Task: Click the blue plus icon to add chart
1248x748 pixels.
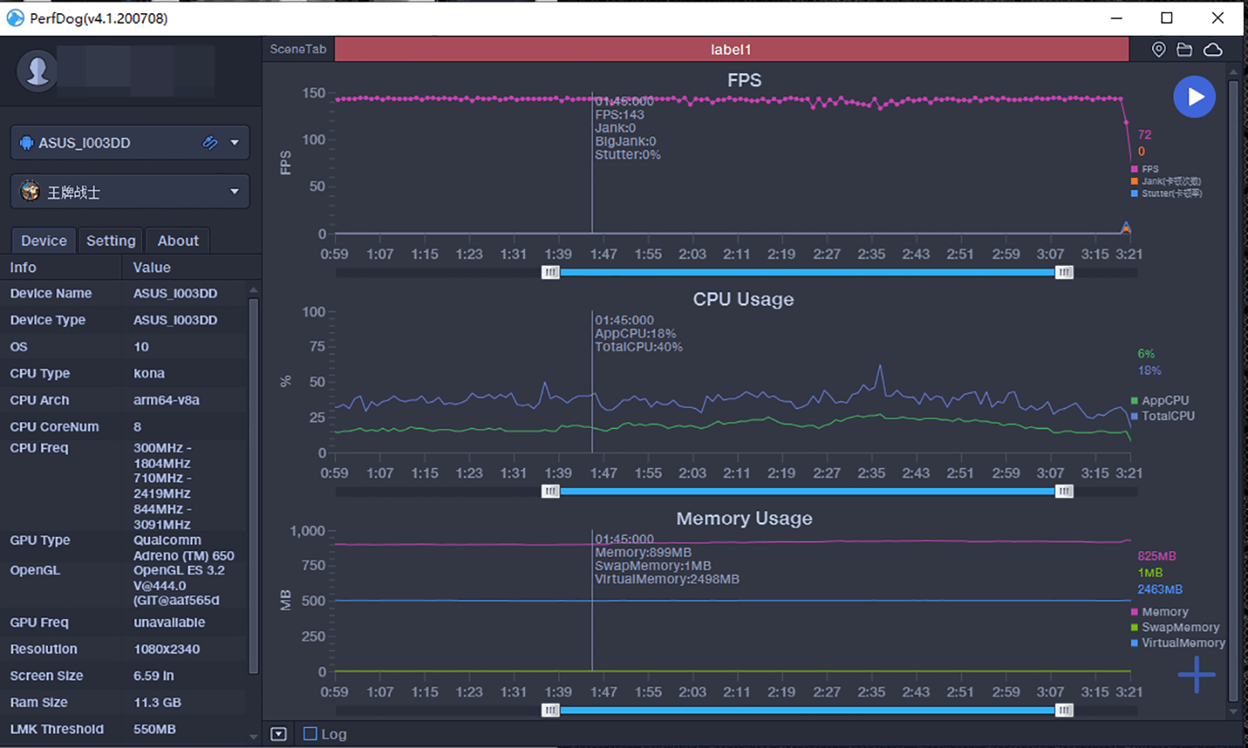Action: (x=1196, y=675)
